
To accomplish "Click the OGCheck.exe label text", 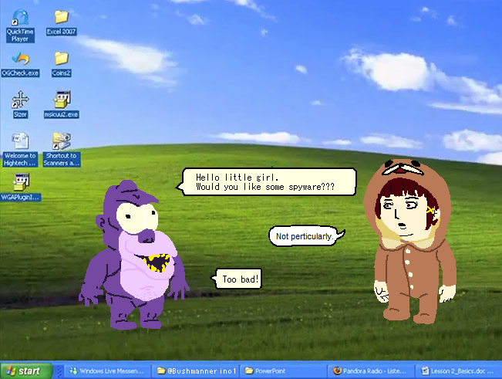I will click(20, 73).
